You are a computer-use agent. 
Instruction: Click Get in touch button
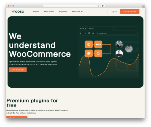[x=18, y=70]
